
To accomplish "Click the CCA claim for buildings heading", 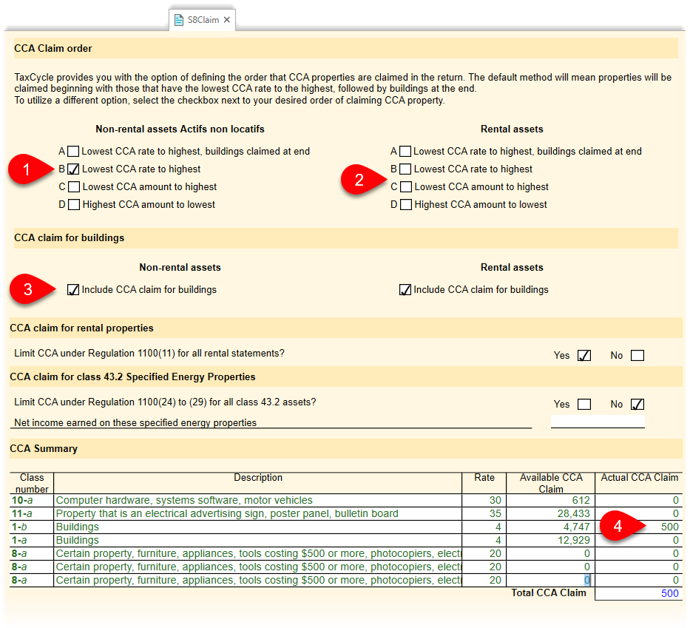I will coord(69,238).
